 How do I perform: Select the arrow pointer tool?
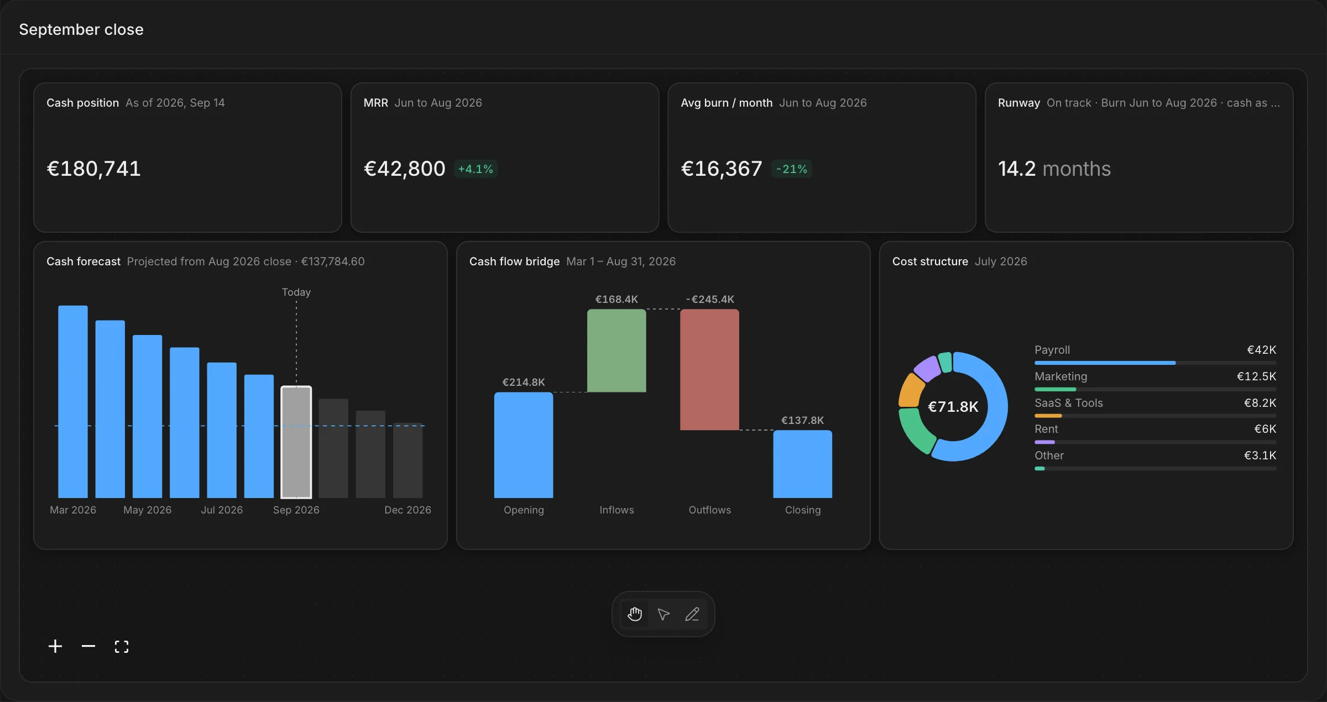tap(663, 614)
